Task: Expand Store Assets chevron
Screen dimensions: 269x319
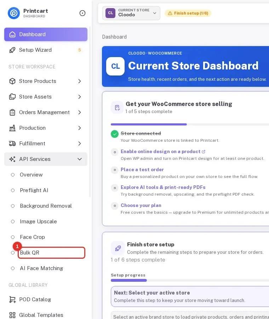Action: click(x=80, y=97)
